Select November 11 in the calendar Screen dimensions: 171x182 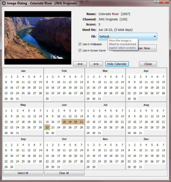click(105, 150)
